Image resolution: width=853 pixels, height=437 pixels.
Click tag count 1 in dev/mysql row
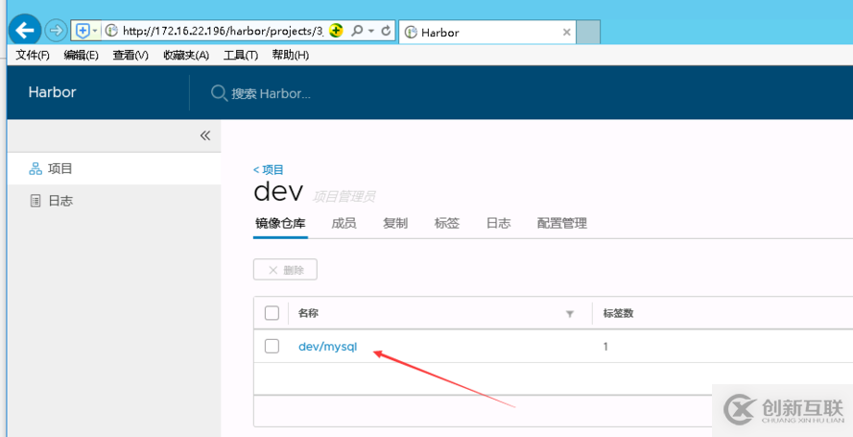605,347
